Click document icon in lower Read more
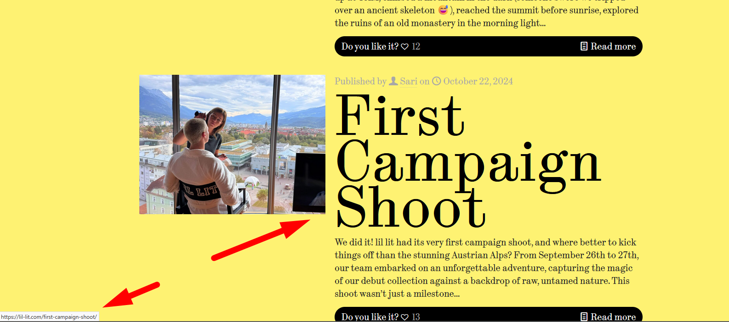729x322 pixels. click(x=584, y=316)
